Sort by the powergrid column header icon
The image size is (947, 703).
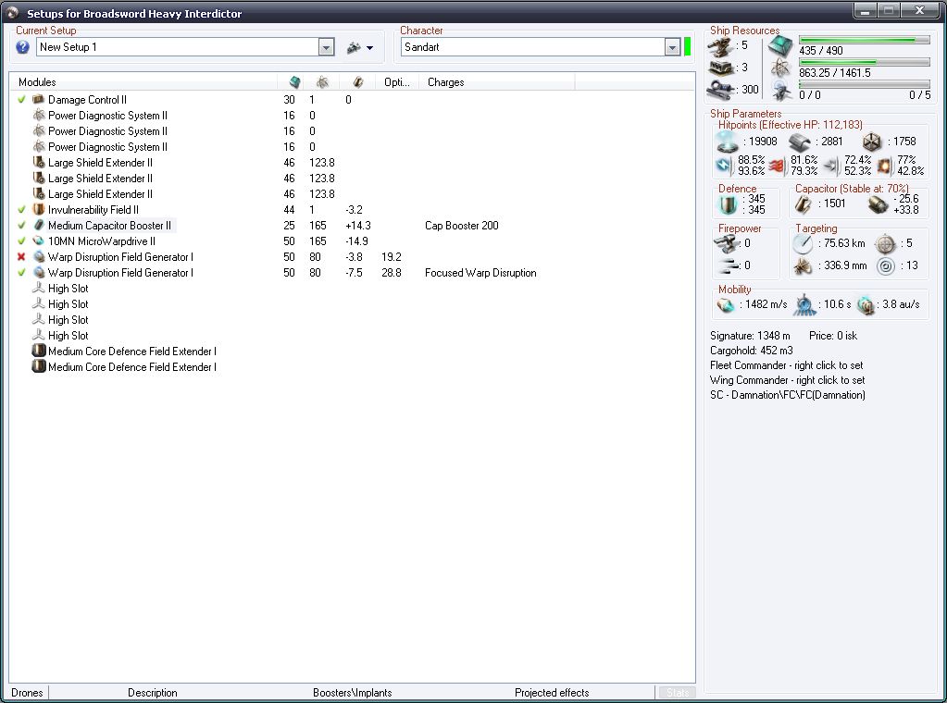[x=322, y=82]
